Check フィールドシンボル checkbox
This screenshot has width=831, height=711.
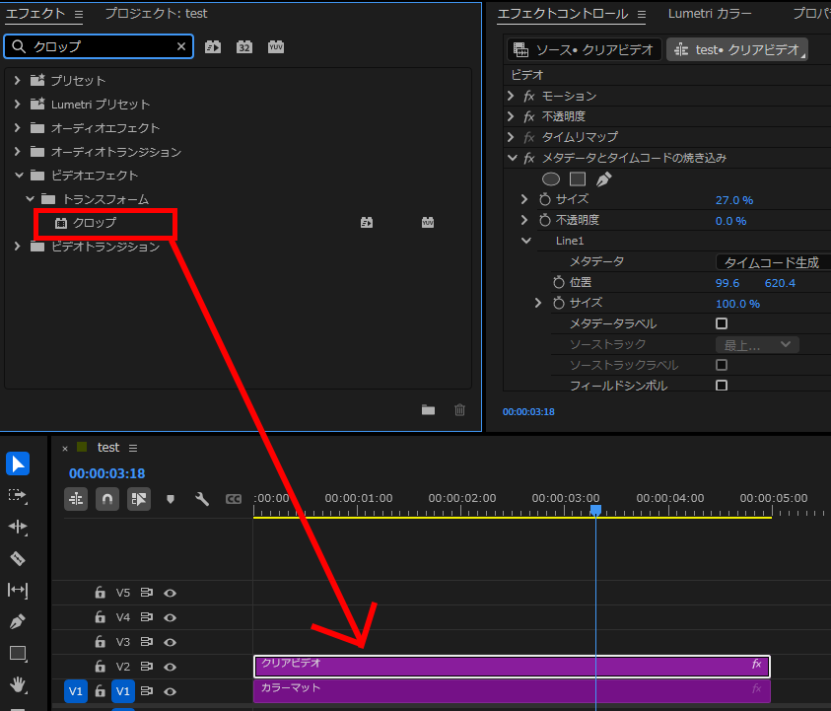(x=722, y=386)
